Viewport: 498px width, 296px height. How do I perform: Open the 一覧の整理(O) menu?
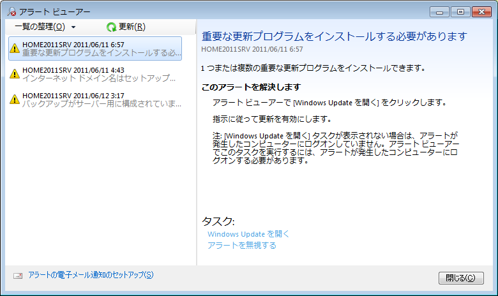40,27
